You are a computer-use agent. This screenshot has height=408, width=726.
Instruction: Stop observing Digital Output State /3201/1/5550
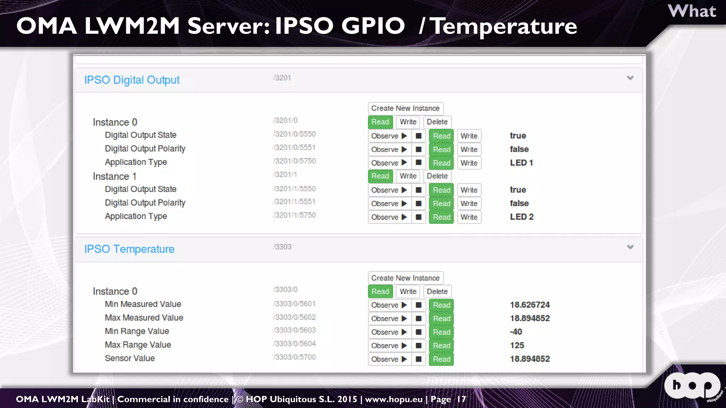pyautogui.click(x=419, y=190)
